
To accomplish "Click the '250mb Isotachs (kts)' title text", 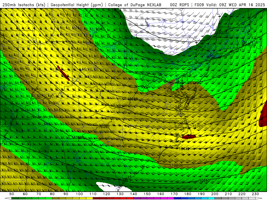I will pyautogui.click(x=24, y=5).
